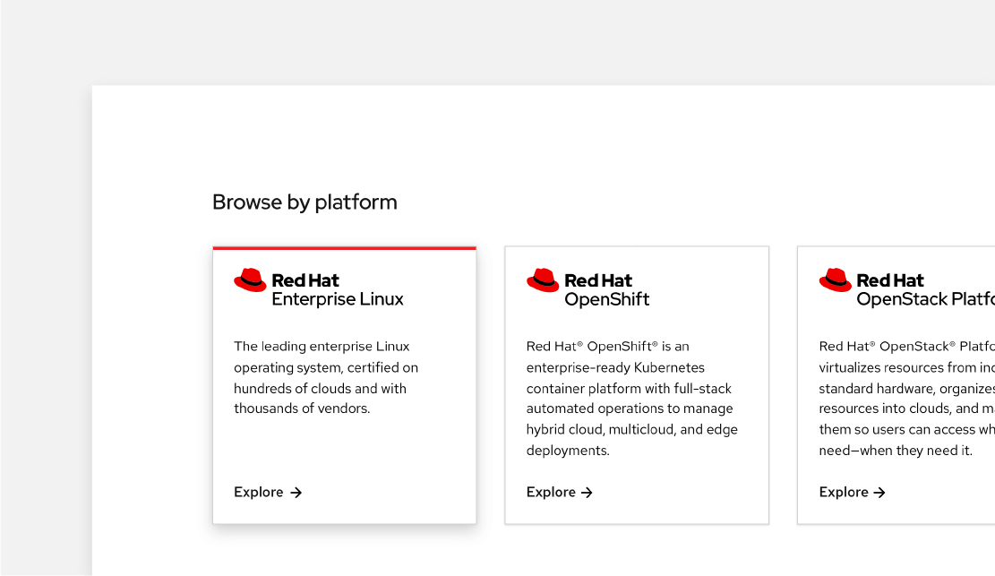995x576 pixels.
Task: Click the Red Hat OpenShift hat logo
Action: (543, 280)
